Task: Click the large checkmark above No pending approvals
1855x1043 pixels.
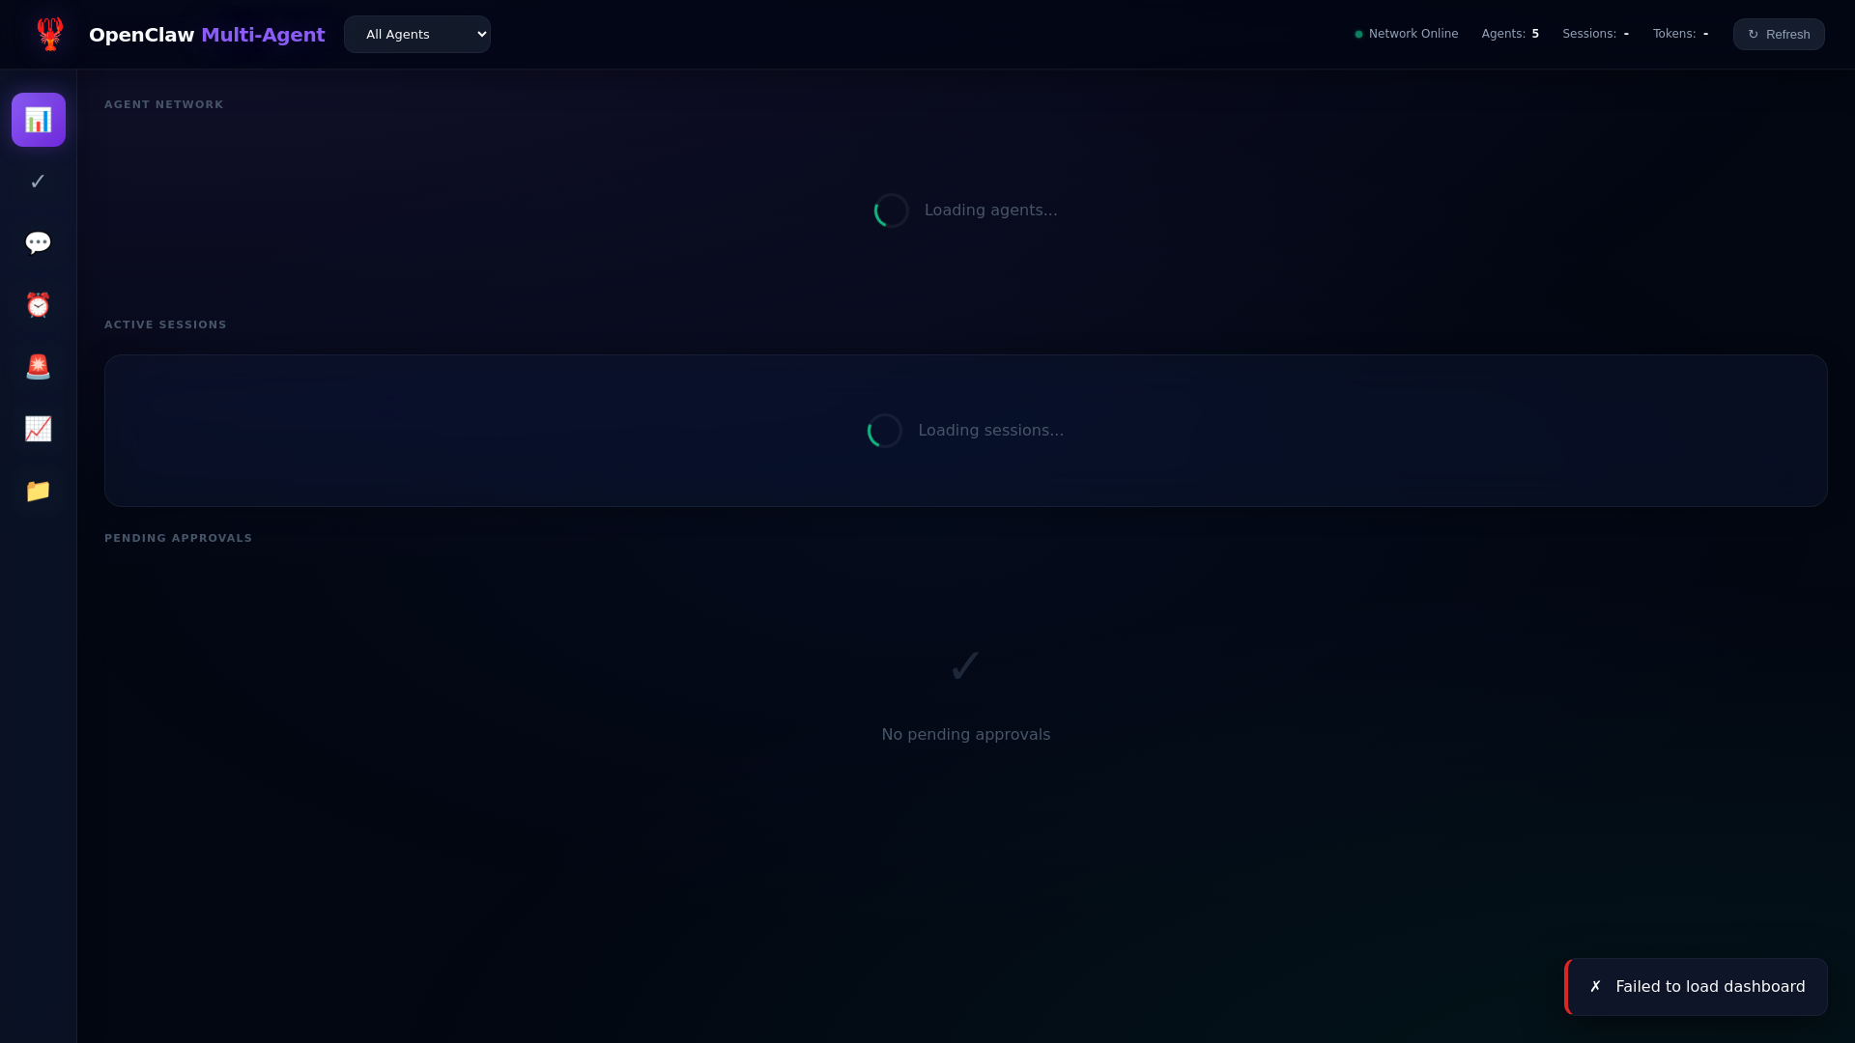Action: point(966,666)
